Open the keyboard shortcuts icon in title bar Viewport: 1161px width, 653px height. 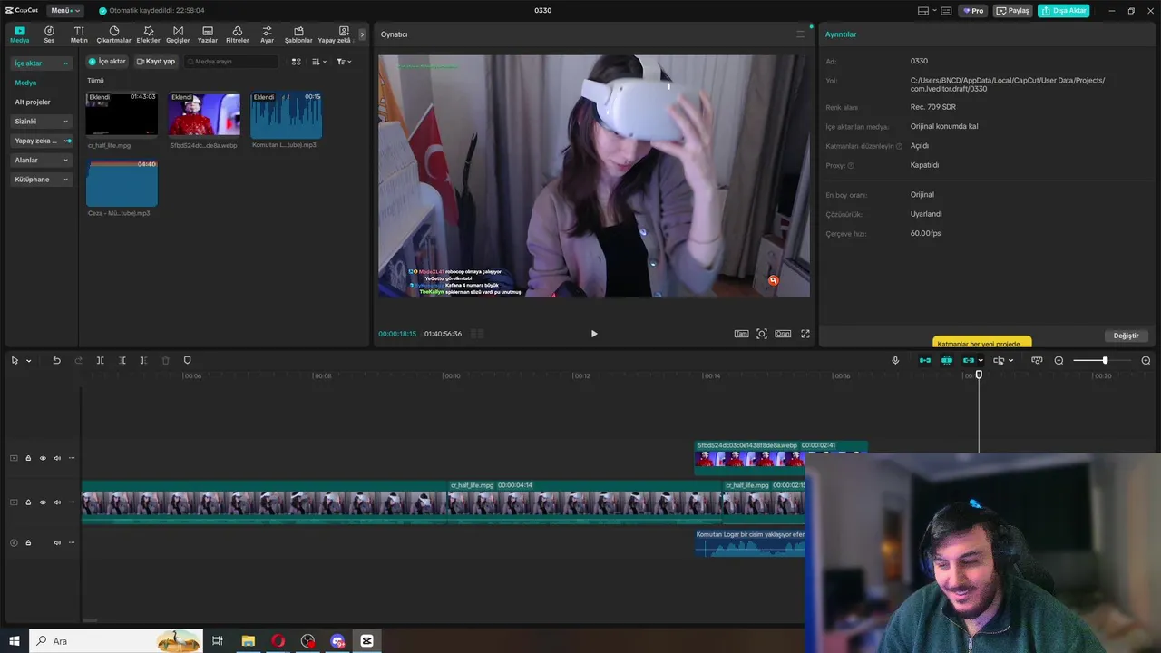pos(946,11)
